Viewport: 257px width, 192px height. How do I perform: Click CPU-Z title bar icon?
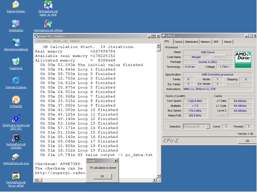(164, 36)
